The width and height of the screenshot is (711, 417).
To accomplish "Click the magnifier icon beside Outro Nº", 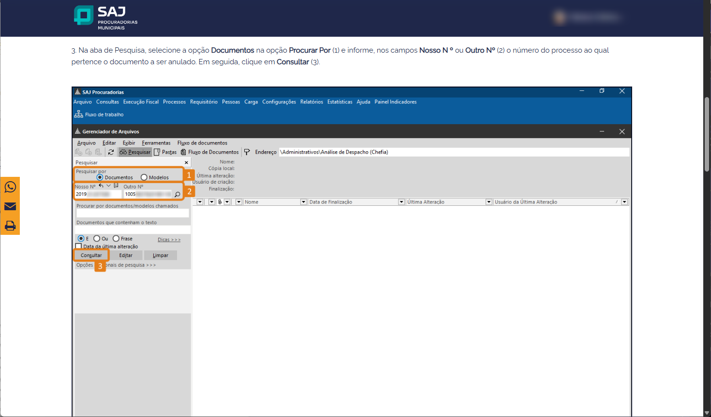I will (x=178, y=194).
